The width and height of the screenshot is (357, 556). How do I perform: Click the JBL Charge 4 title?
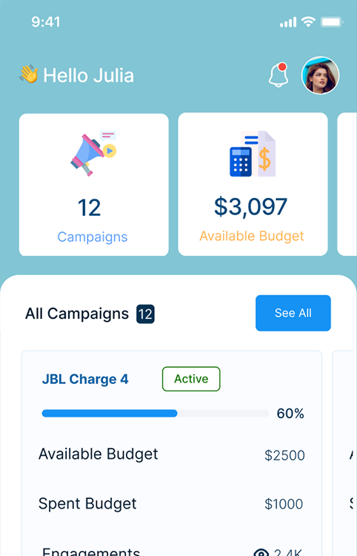(85, 380)
